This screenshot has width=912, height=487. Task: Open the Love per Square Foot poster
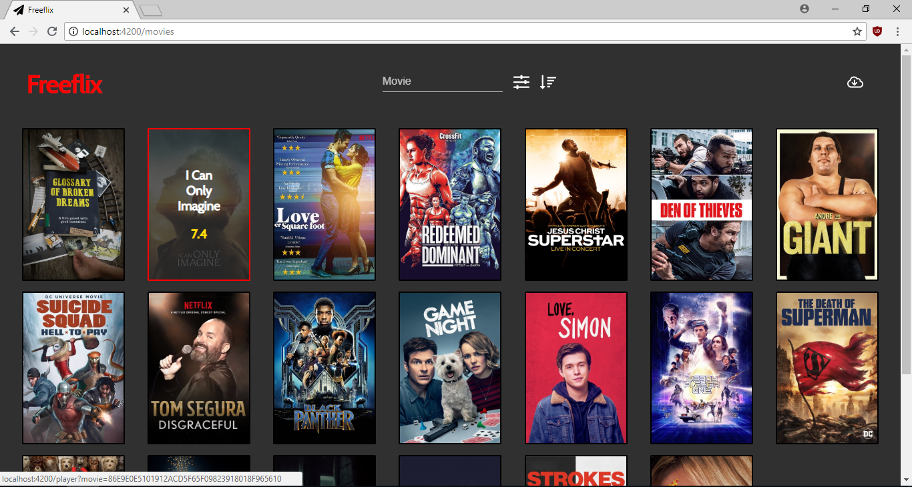(324, 204)
